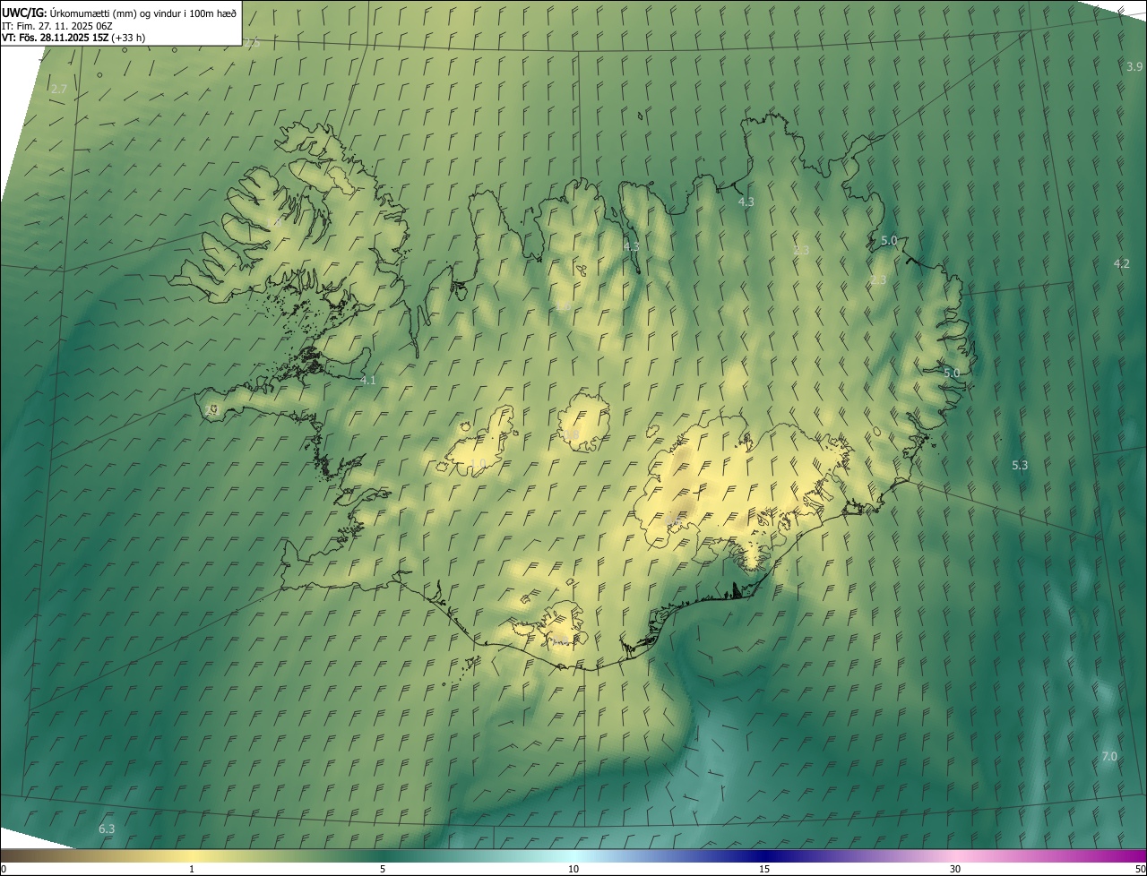Click the '30' tick label on the colorbar
The image size is (1147, 876).
click(x=955, y=869)
